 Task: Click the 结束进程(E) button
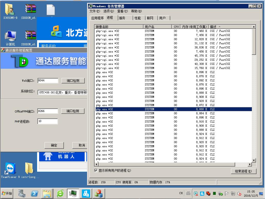coord(242,171)
